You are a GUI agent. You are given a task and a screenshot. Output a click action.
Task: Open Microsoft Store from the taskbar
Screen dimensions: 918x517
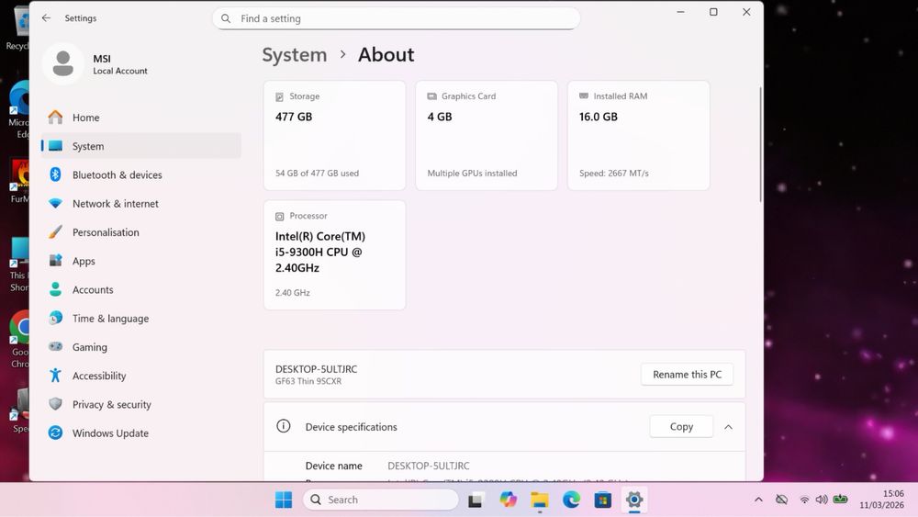tap(603, 500)
